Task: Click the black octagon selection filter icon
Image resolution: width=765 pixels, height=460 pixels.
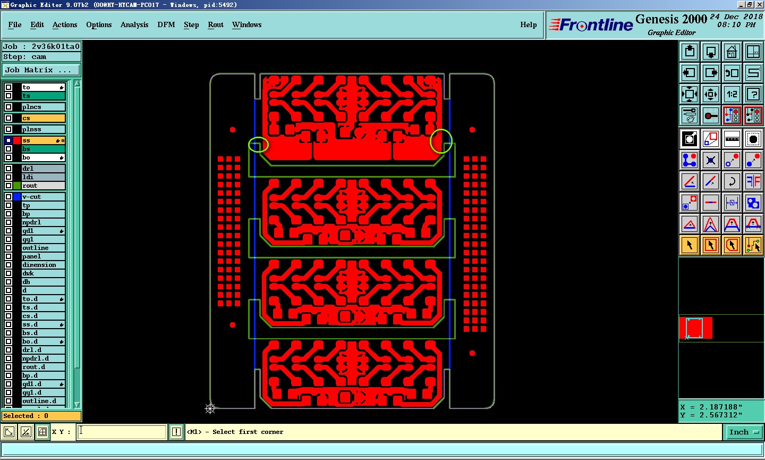Action: (753, 139)
